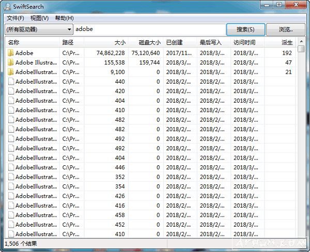Click file icon in row sized 458
Screen dimensions: 310x252
tap(11, 215)
